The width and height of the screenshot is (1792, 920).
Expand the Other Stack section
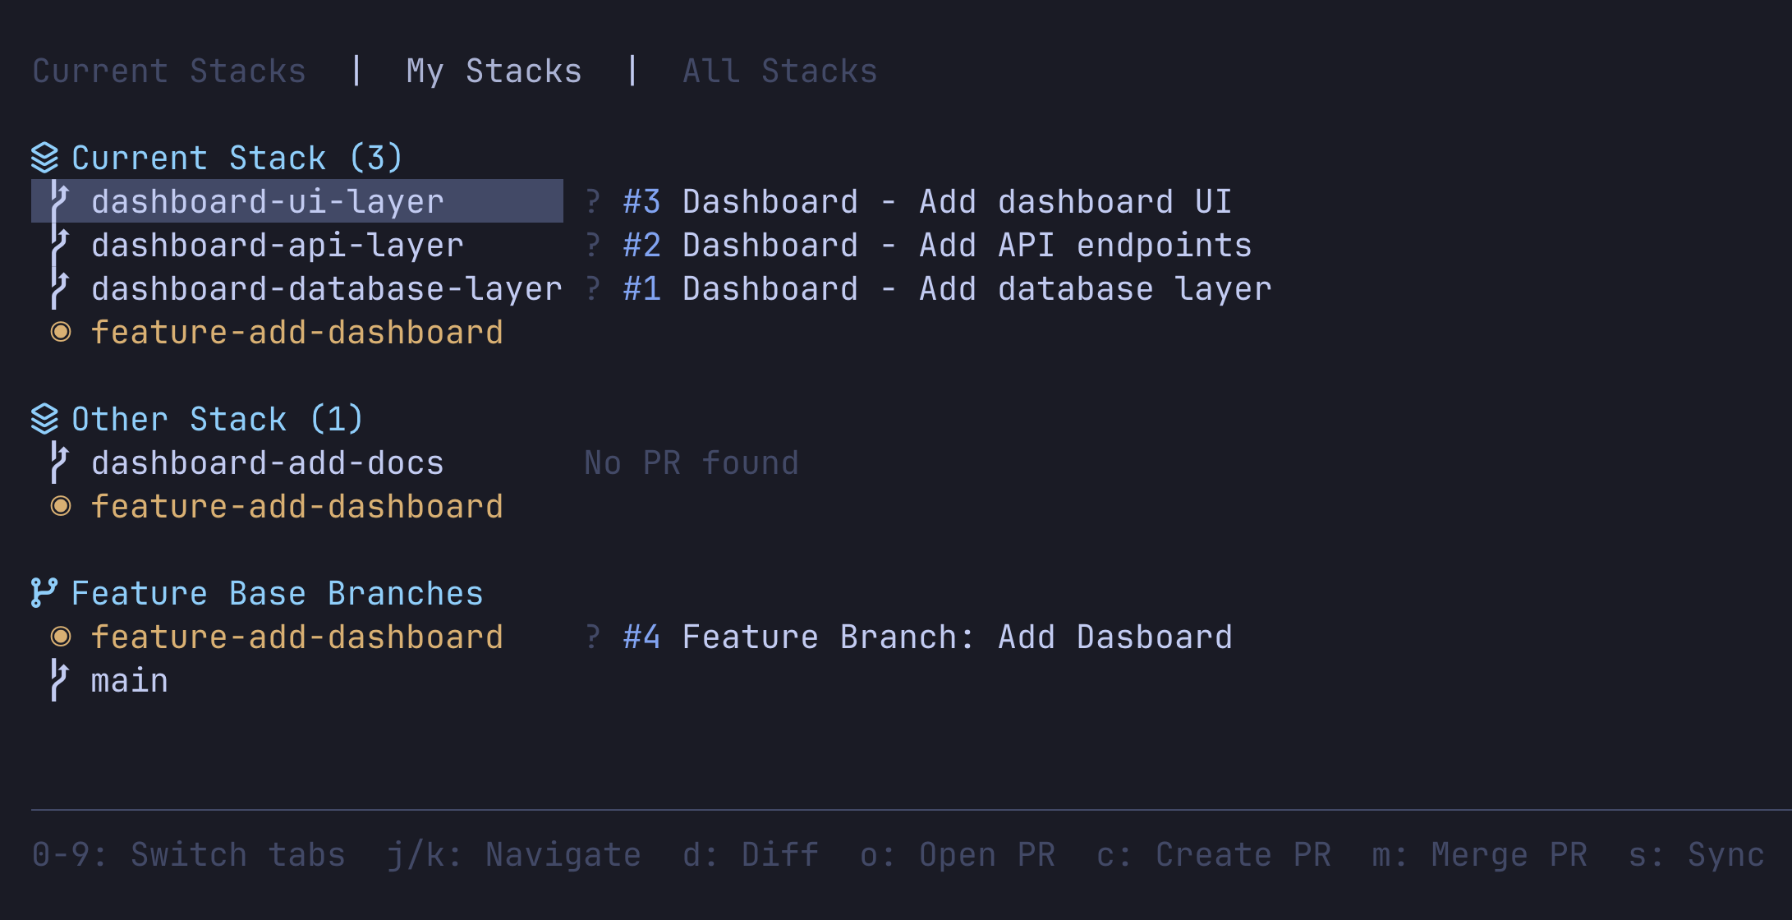[x=216, y=418]
